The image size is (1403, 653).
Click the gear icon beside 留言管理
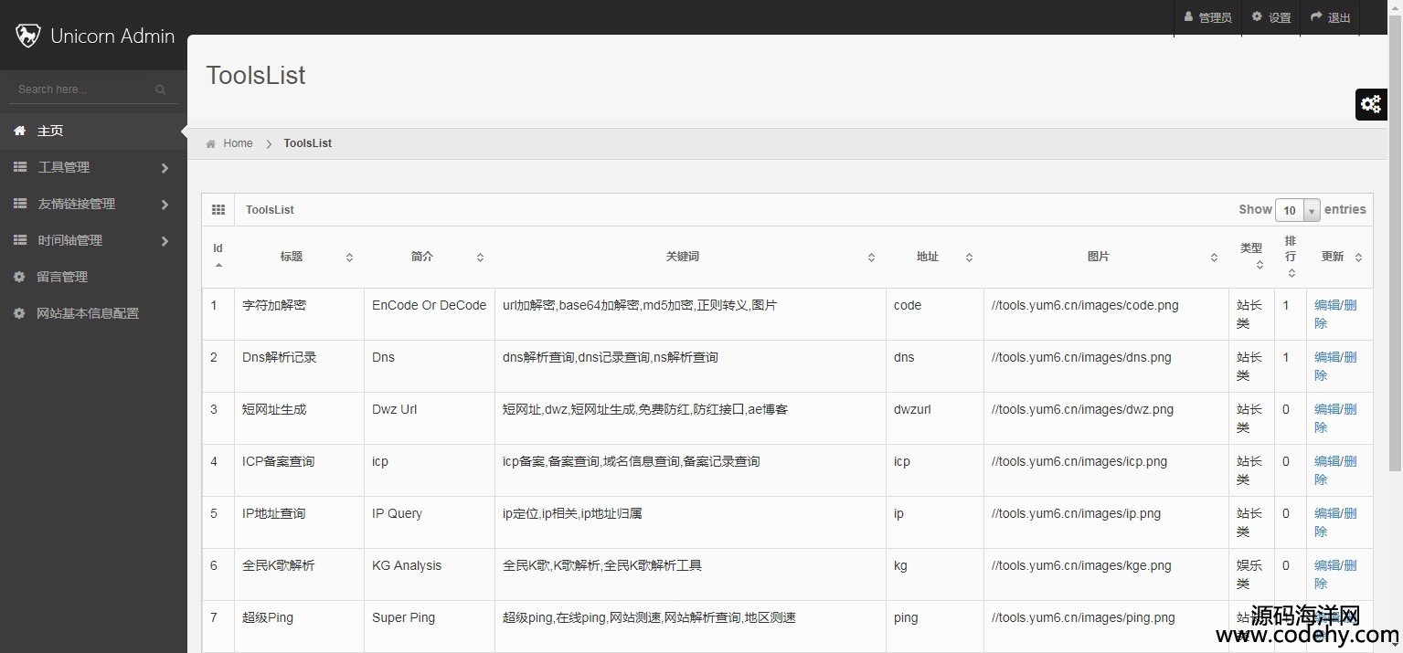(19, 277)
